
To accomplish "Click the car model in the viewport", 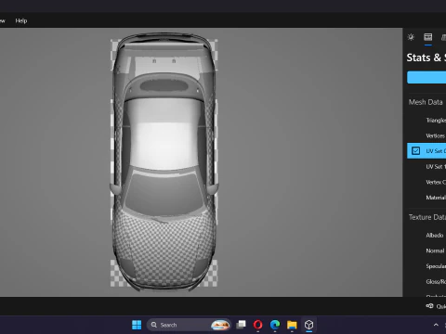I will click(x=164, y=161).
